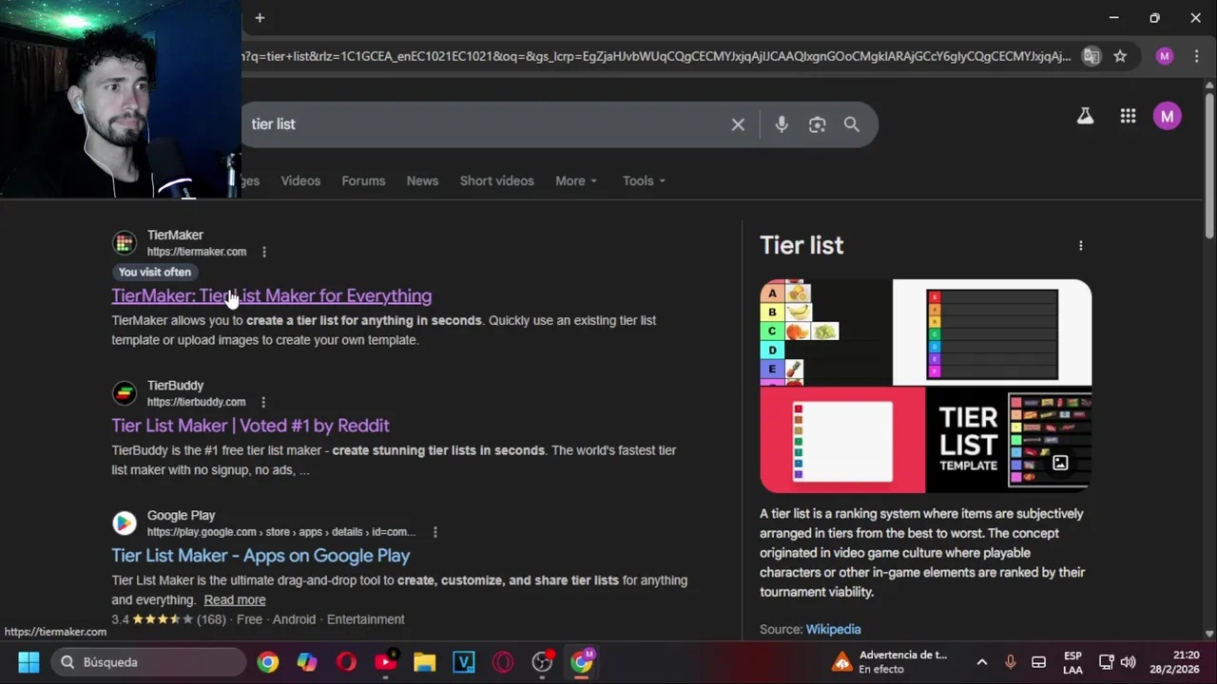The width and height of the screenshot is (1217, 684).
Task: Open File Explorer from the taskbar
Action: (x=424, y=662)
